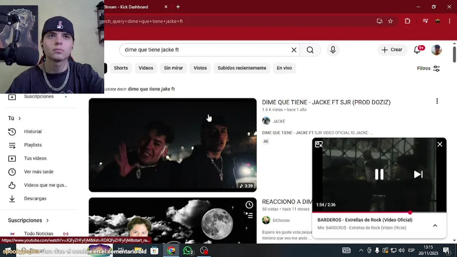Screen dimensions: 457x257
Task: Open the YouTube account avatar menu
Action: point(436,50)
